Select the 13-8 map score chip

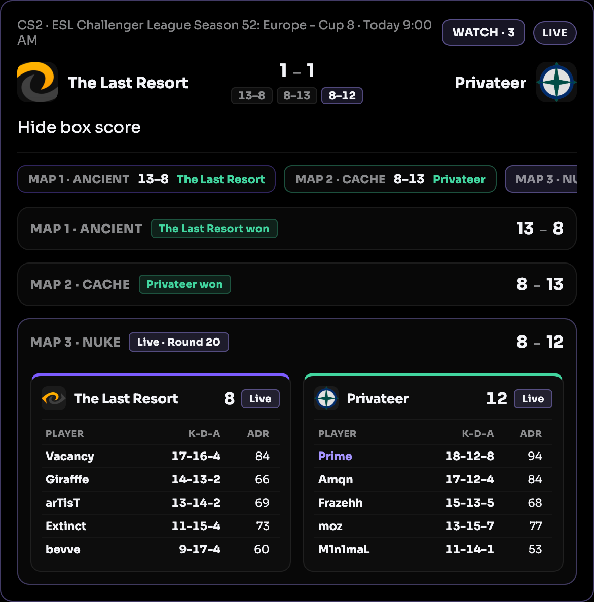coord(251,96)
